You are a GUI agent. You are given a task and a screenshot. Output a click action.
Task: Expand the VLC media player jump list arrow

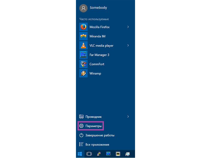(128, 46)
